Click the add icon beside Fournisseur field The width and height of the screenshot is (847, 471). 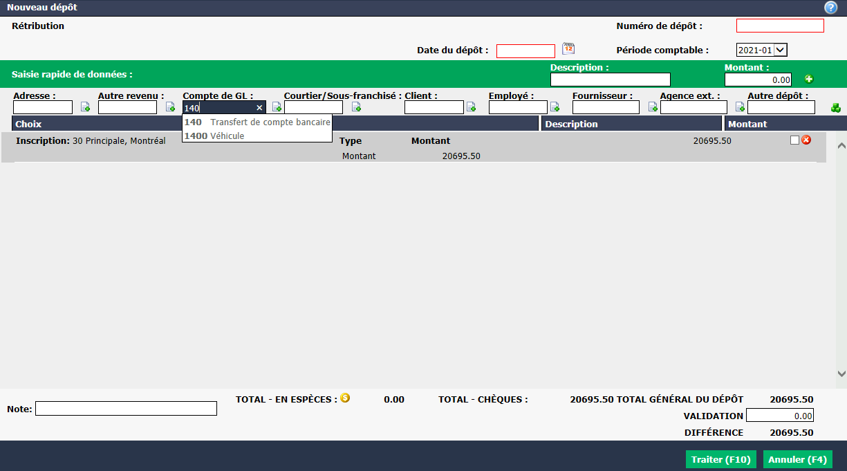point(653,107)
